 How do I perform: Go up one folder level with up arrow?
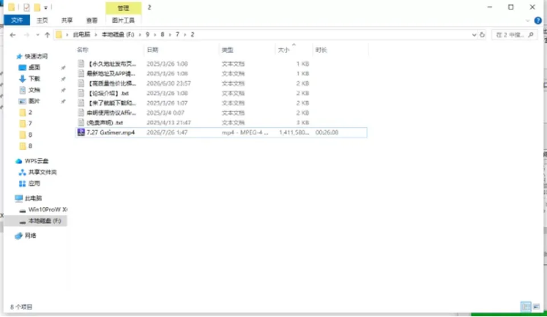point(47,35)
